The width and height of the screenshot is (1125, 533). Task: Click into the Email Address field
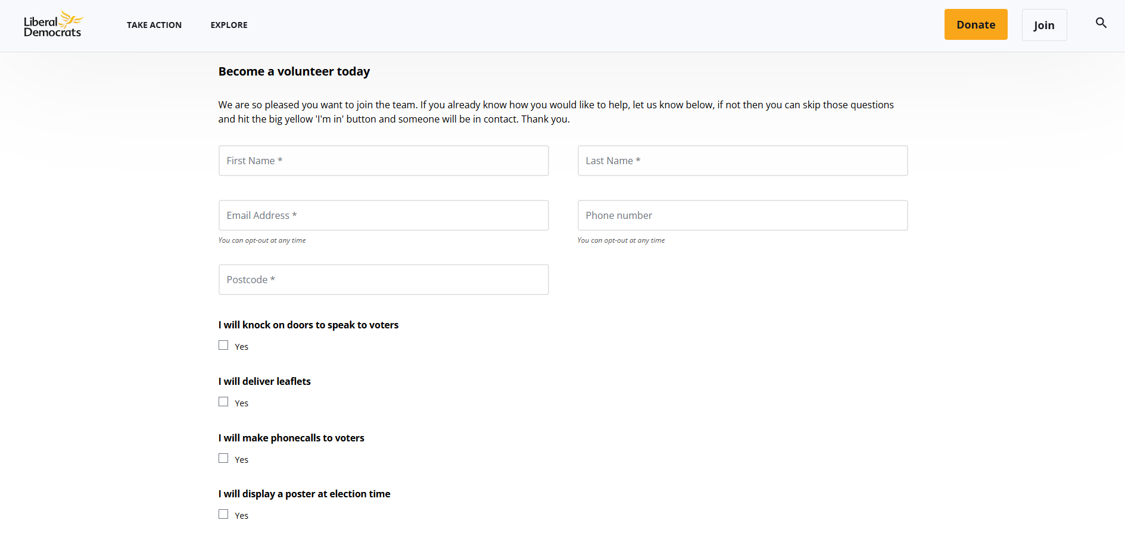click(x=383, y=215)
